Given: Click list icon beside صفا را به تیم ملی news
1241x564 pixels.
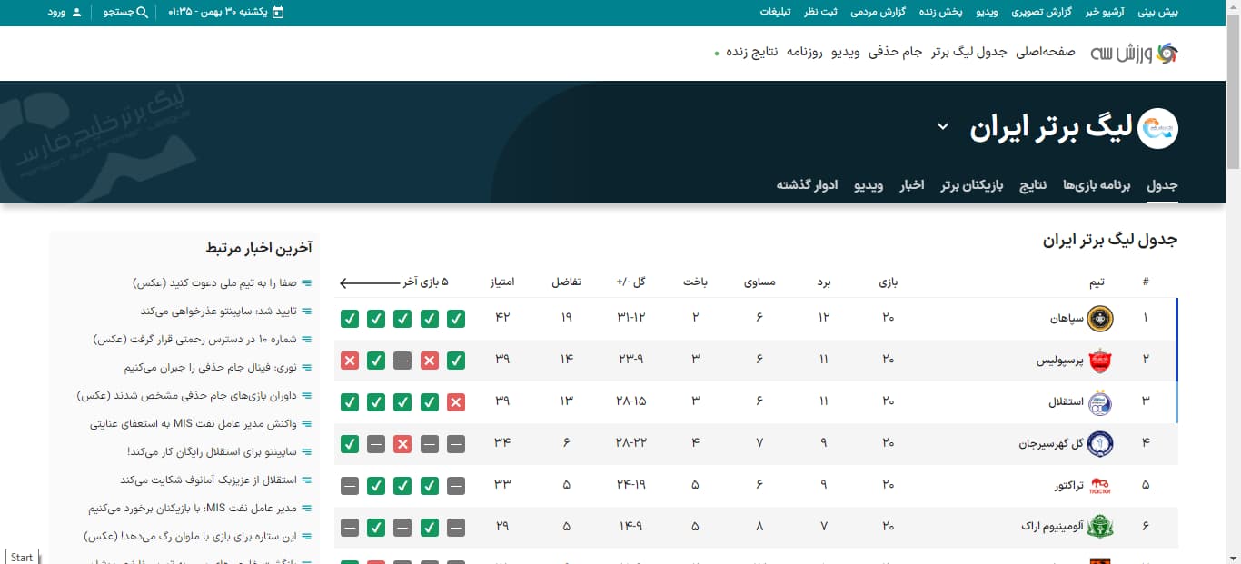Looking at the screenshot, I should pyautogui.click(x=306, y=282).
